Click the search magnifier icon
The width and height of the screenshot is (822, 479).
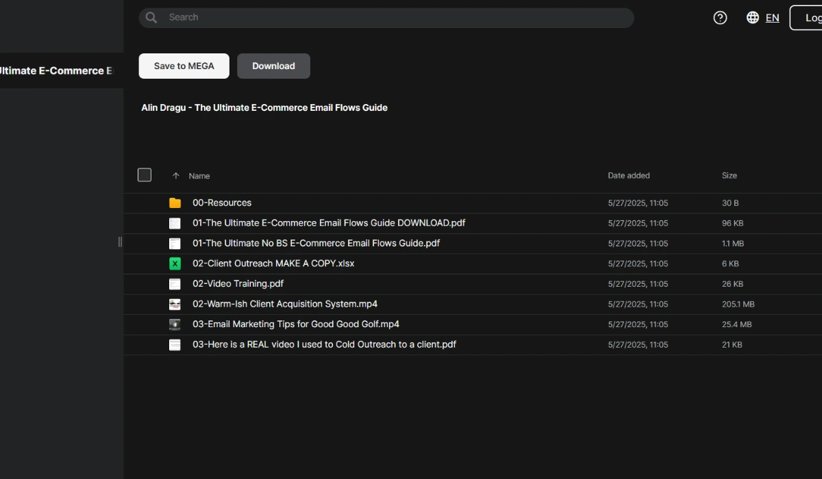tap(151, 18)
